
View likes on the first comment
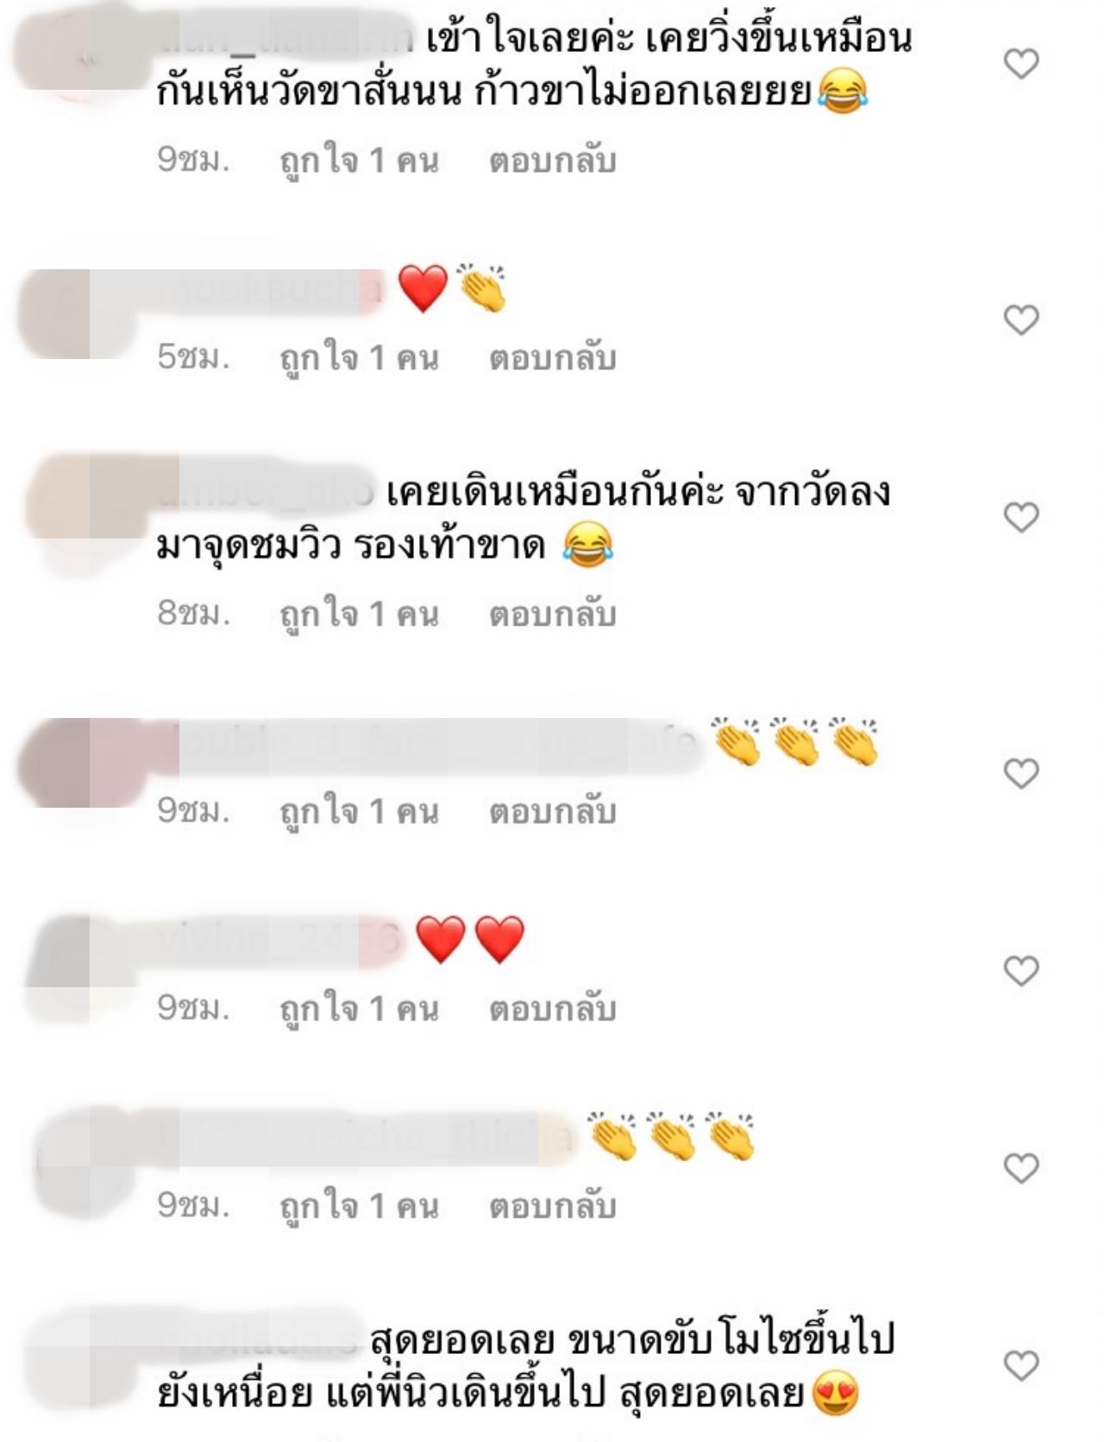[360, 161]
